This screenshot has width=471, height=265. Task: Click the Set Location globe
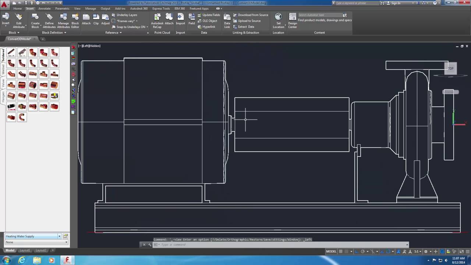278,21
